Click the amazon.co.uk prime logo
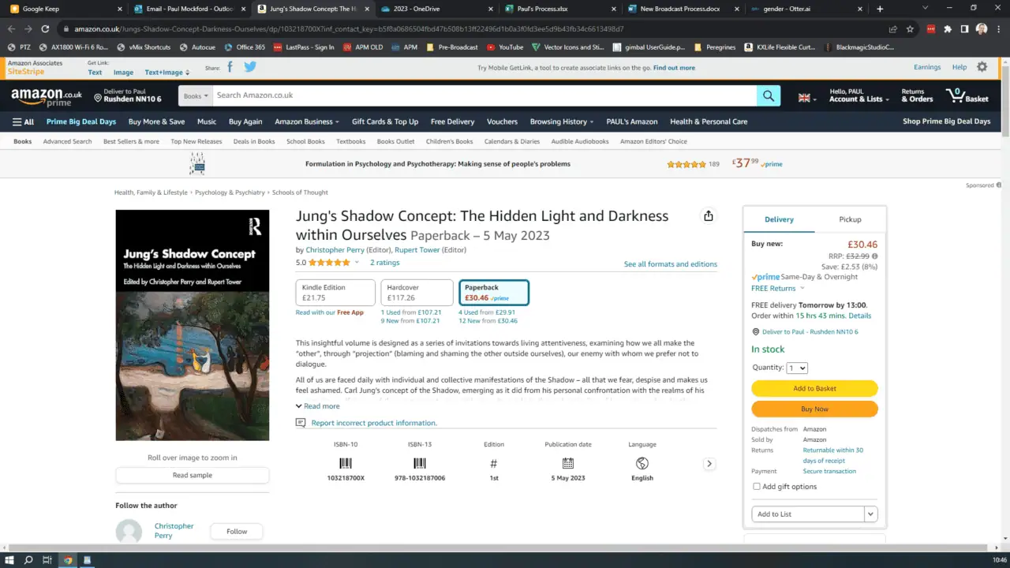The width and height of the screenshot is (1010, 568). coord(47,97)
